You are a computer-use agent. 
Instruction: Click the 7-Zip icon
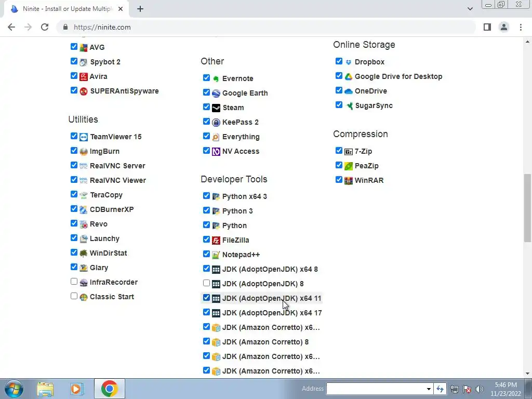pyautogui.click(x=349, y=152)
